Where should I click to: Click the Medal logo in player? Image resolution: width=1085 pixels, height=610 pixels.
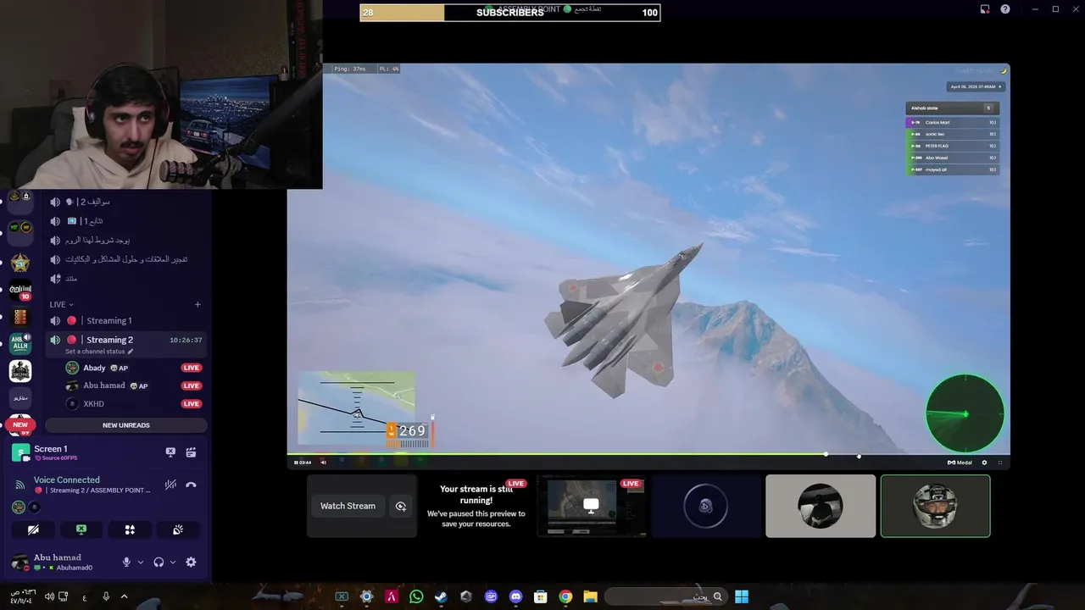[960, 463]
